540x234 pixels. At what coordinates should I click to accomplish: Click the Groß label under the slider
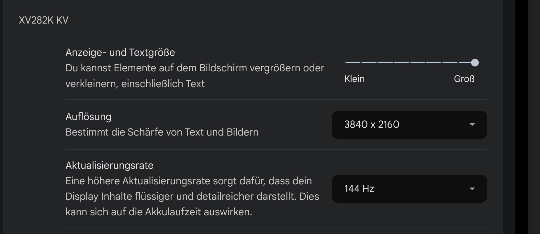pos(464,79)
